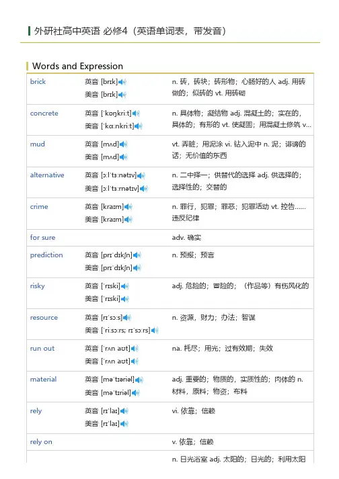
Task: Select the partially visible definition n. 日光浴室
Action: [x=239, y=459]
